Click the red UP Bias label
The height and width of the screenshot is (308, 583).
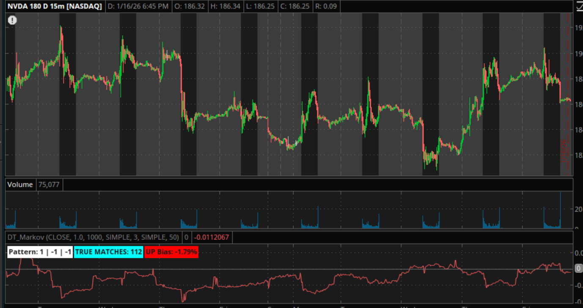pyautogui.click(x=171, y=252)
